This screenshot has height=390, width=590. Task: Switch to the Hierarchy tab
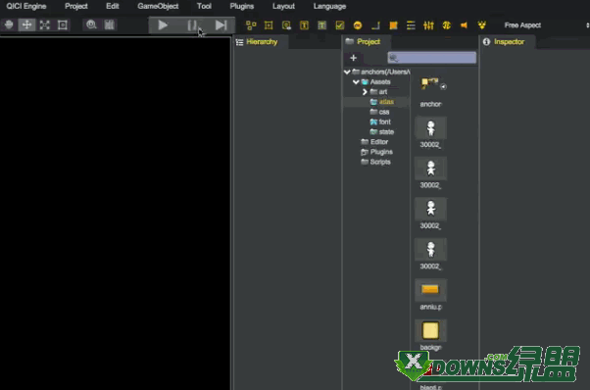click(262, 42)
